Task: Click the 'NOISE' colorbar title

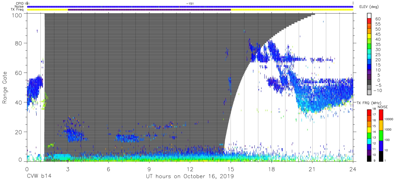Action: coord(382,107)
